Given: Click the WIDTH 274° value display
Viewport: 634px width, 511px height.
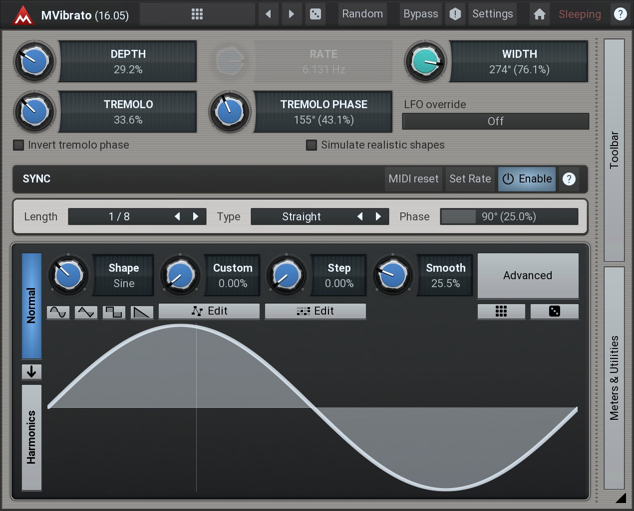Looking at the screenshot, I should pyautogui.click(x=519, y=61).
